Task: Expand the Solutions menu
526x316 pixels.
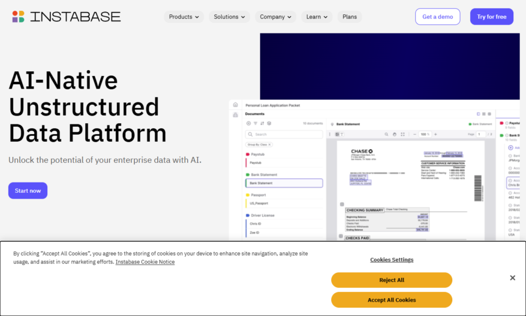Action: pyautogui.click(x=229, y=17)
